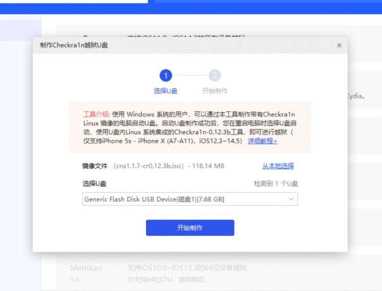Click the 选择U盘 field label above dropdown
This screenshot has width=382, height=291.
pos(94,184)
